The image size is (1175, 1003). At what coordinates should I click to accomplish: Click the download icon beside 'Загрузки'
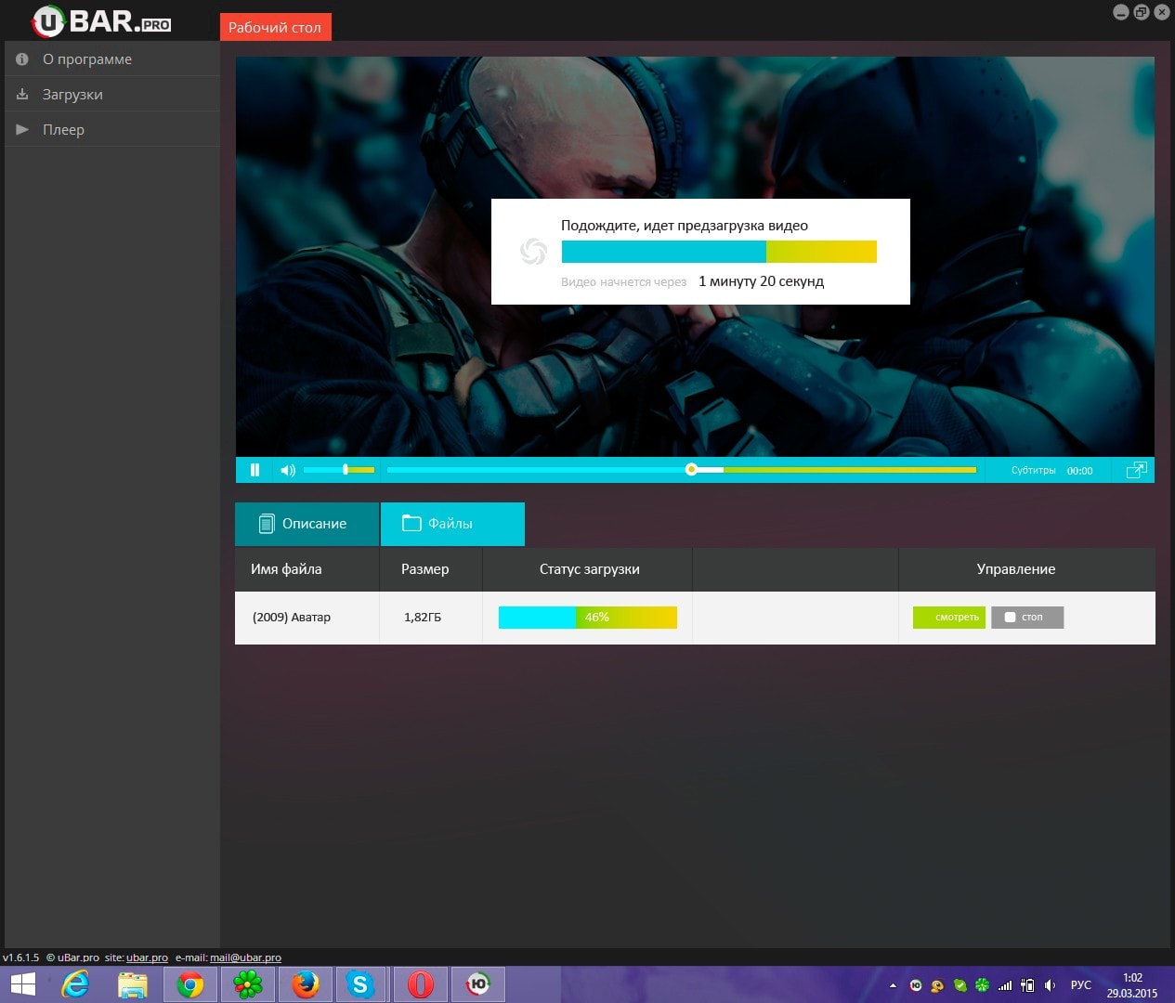coord(22,94)
